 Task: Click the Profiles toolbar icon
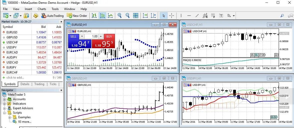click(16, 16)
